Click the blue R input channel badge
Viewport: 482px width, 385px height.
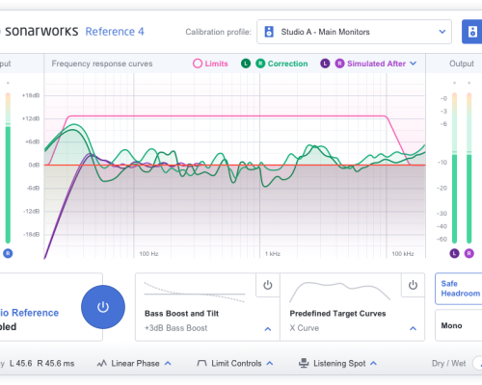pyautogui.click(x=8, y=253)
